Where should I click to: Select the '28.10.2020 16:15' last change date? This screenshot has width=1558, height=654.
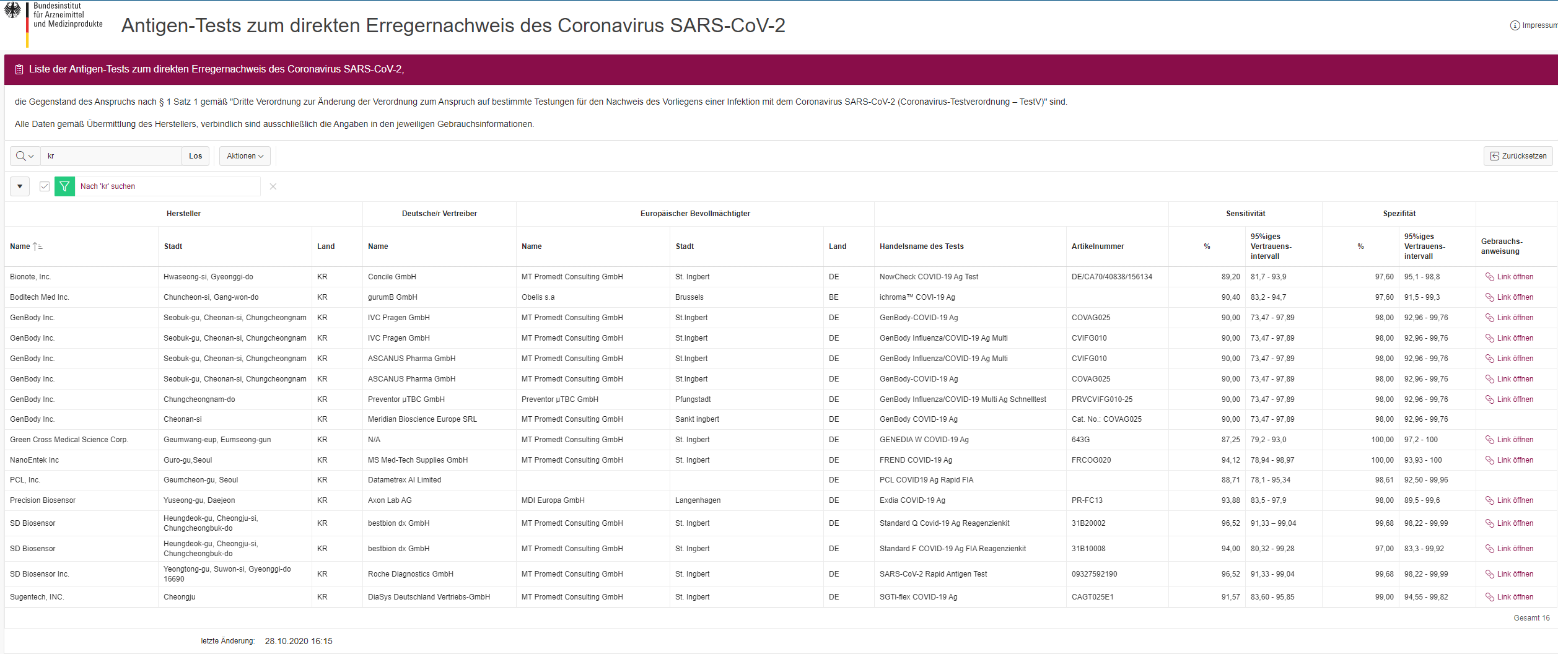[x=299, y=641]
